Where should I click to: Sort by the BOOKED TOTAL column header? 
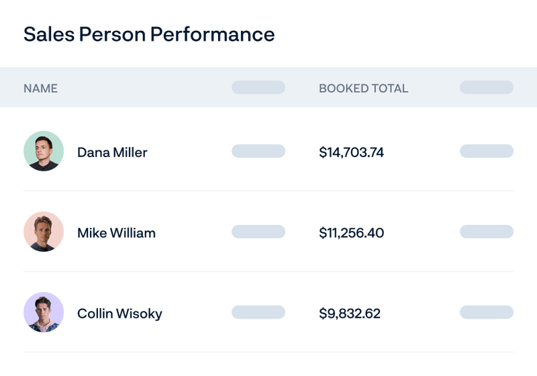point(363,88)
